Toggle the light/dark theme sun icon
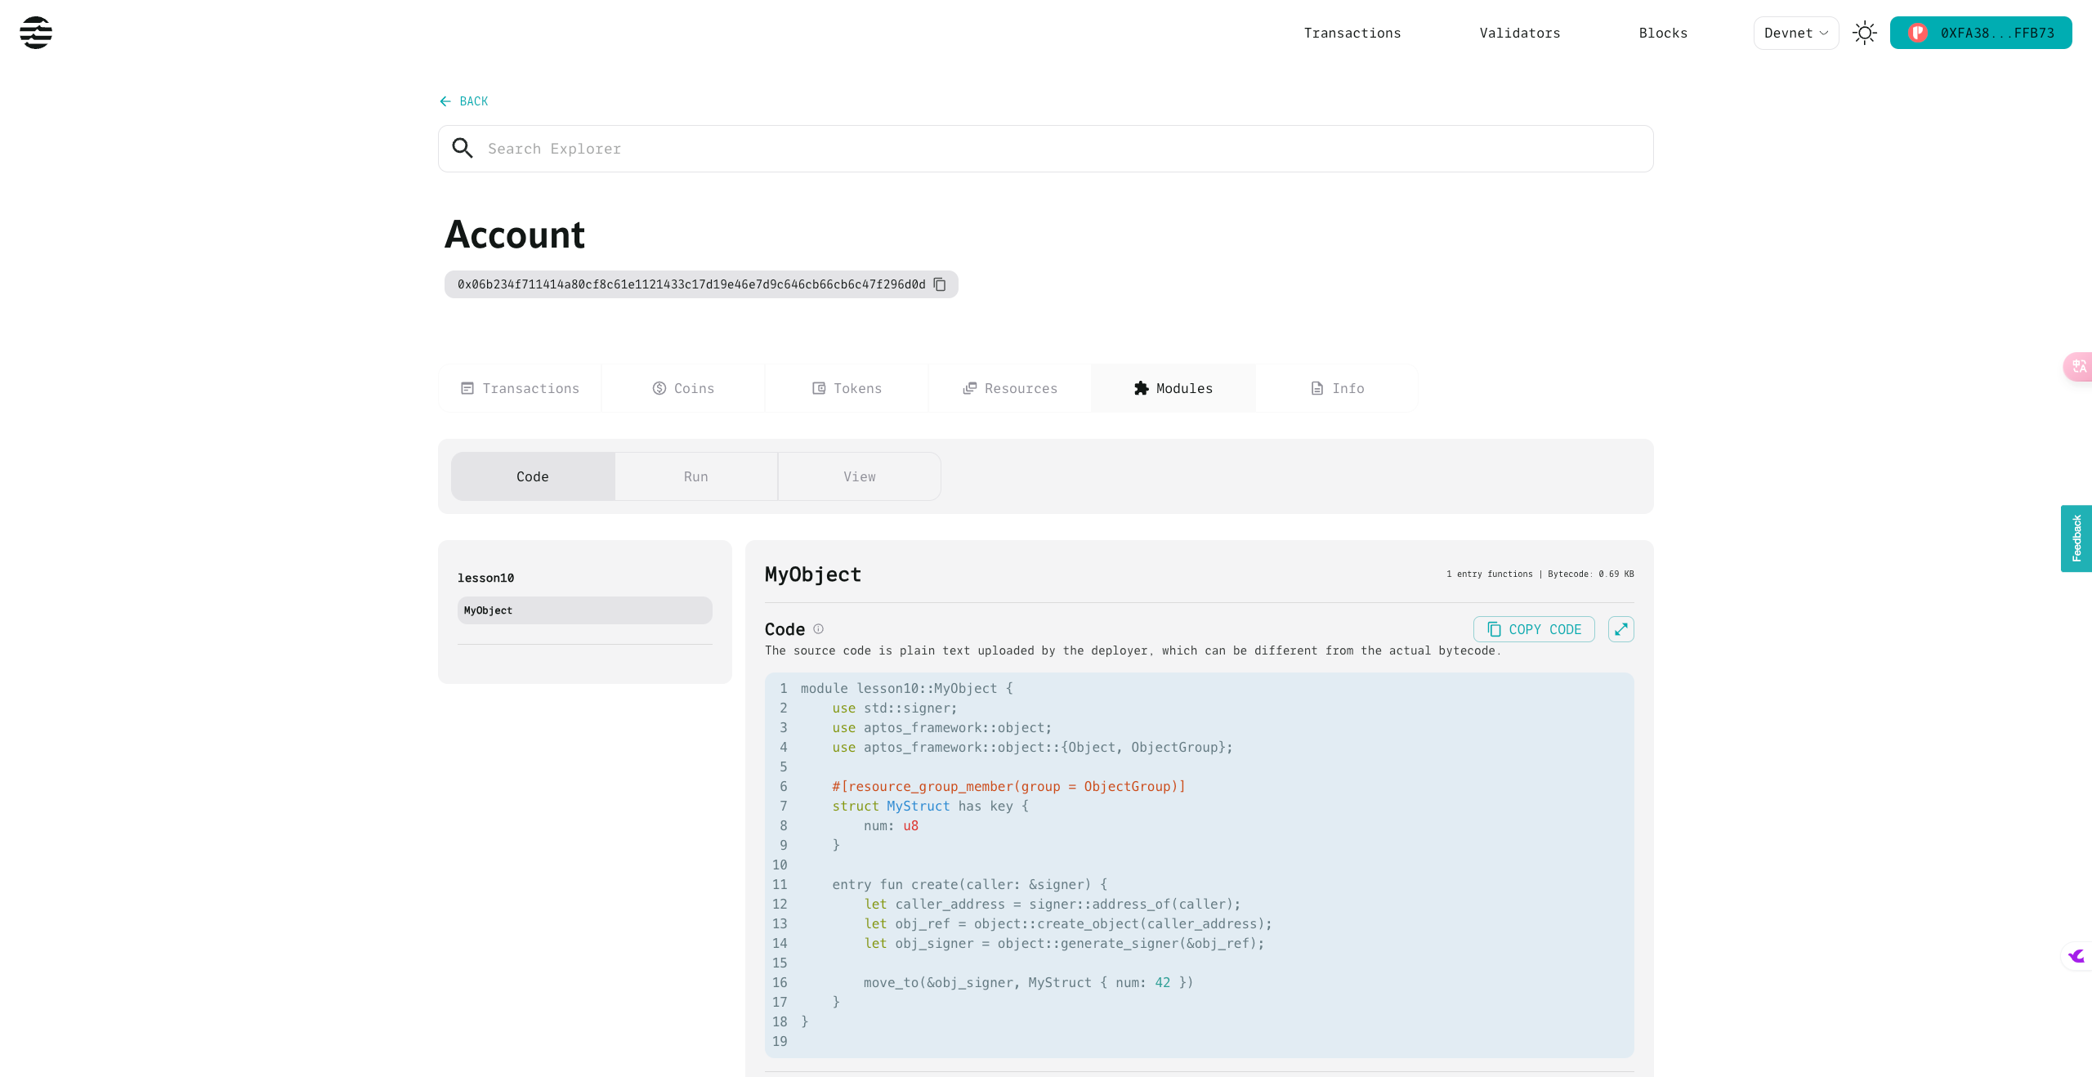 pos(1864,33)
